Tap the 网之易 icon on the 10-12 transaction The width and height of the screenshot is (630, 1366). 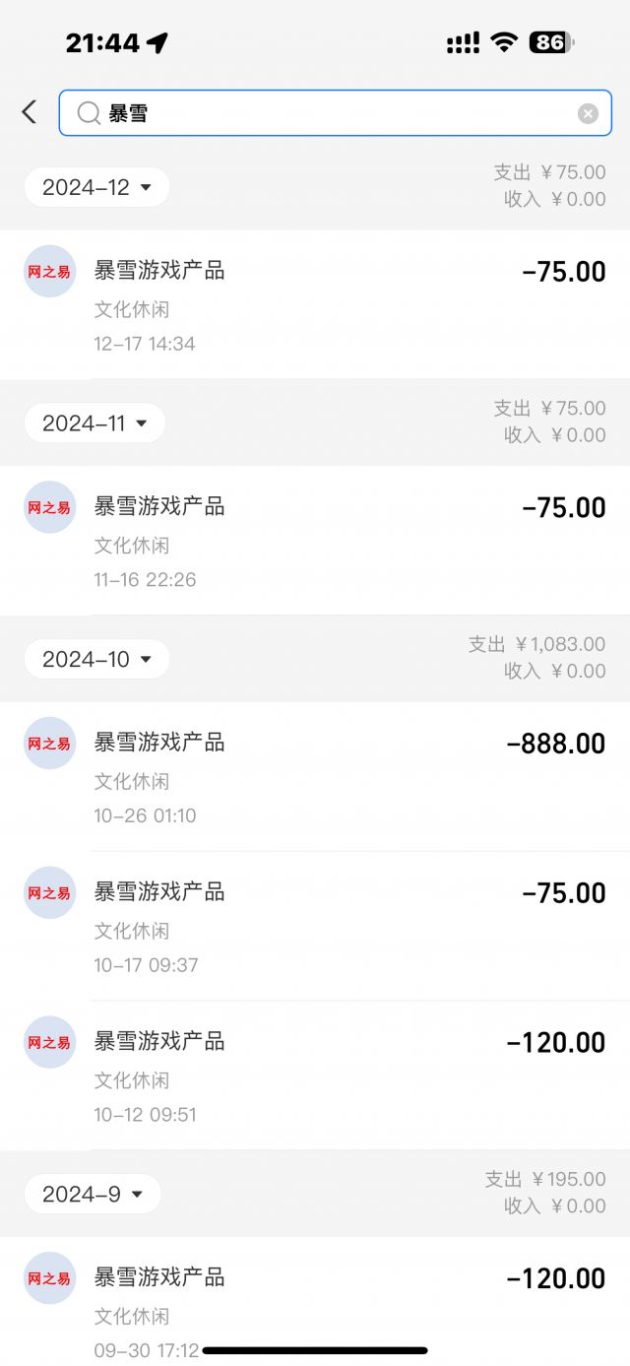pyautogui.click(x=48, y=1041)
